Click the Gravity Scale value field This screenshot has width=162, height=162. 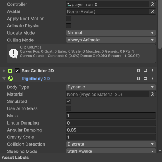click(111, 137)
